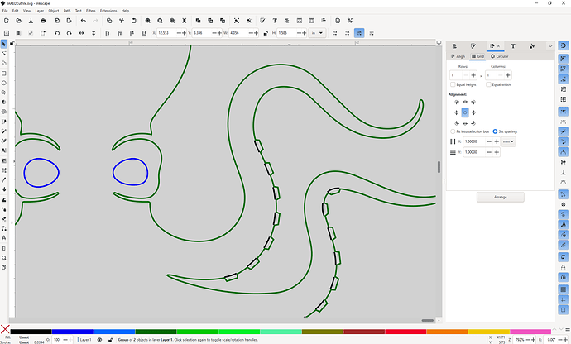Raise selection to top icon
The image size is (571, 344).
pos(108,33)
